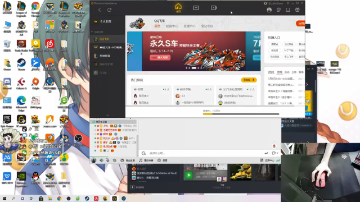Open the WeGame hamburger menu in title bar

(288, 3)
